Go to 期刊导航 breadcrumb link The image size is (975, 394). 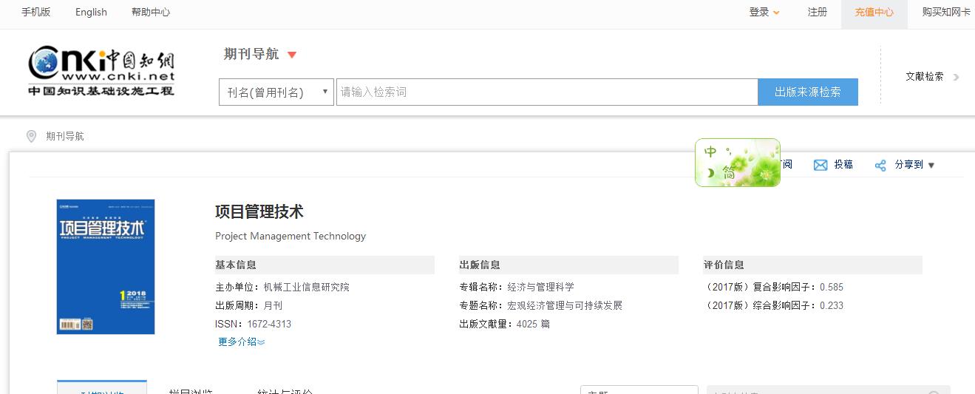65,136
